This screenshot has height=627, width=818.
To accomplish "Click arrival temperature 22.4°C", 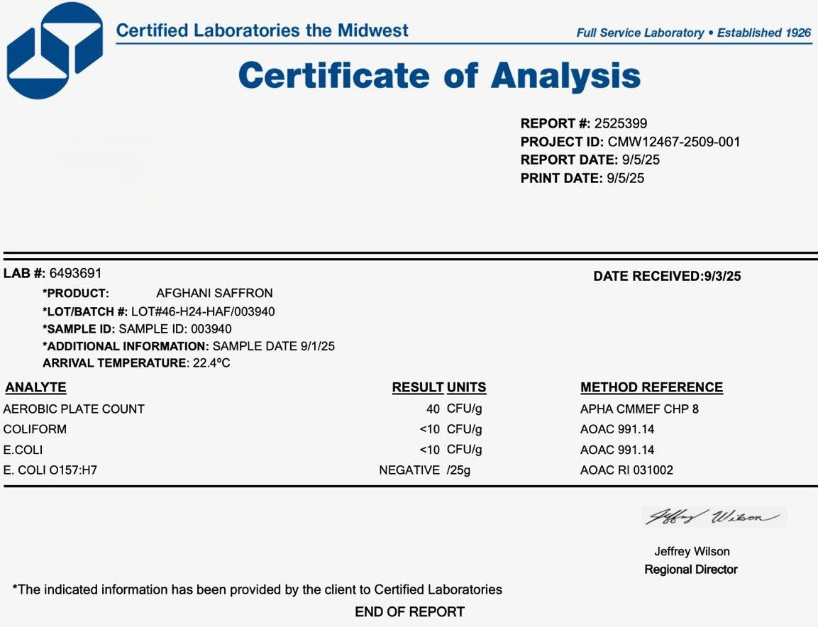I will pyautogui.click(x=211, y=363).
